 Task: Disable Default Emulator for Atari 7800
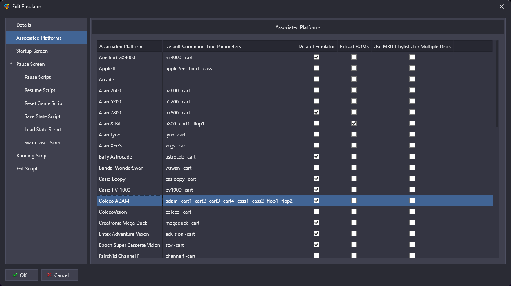[x=316, y=112]
